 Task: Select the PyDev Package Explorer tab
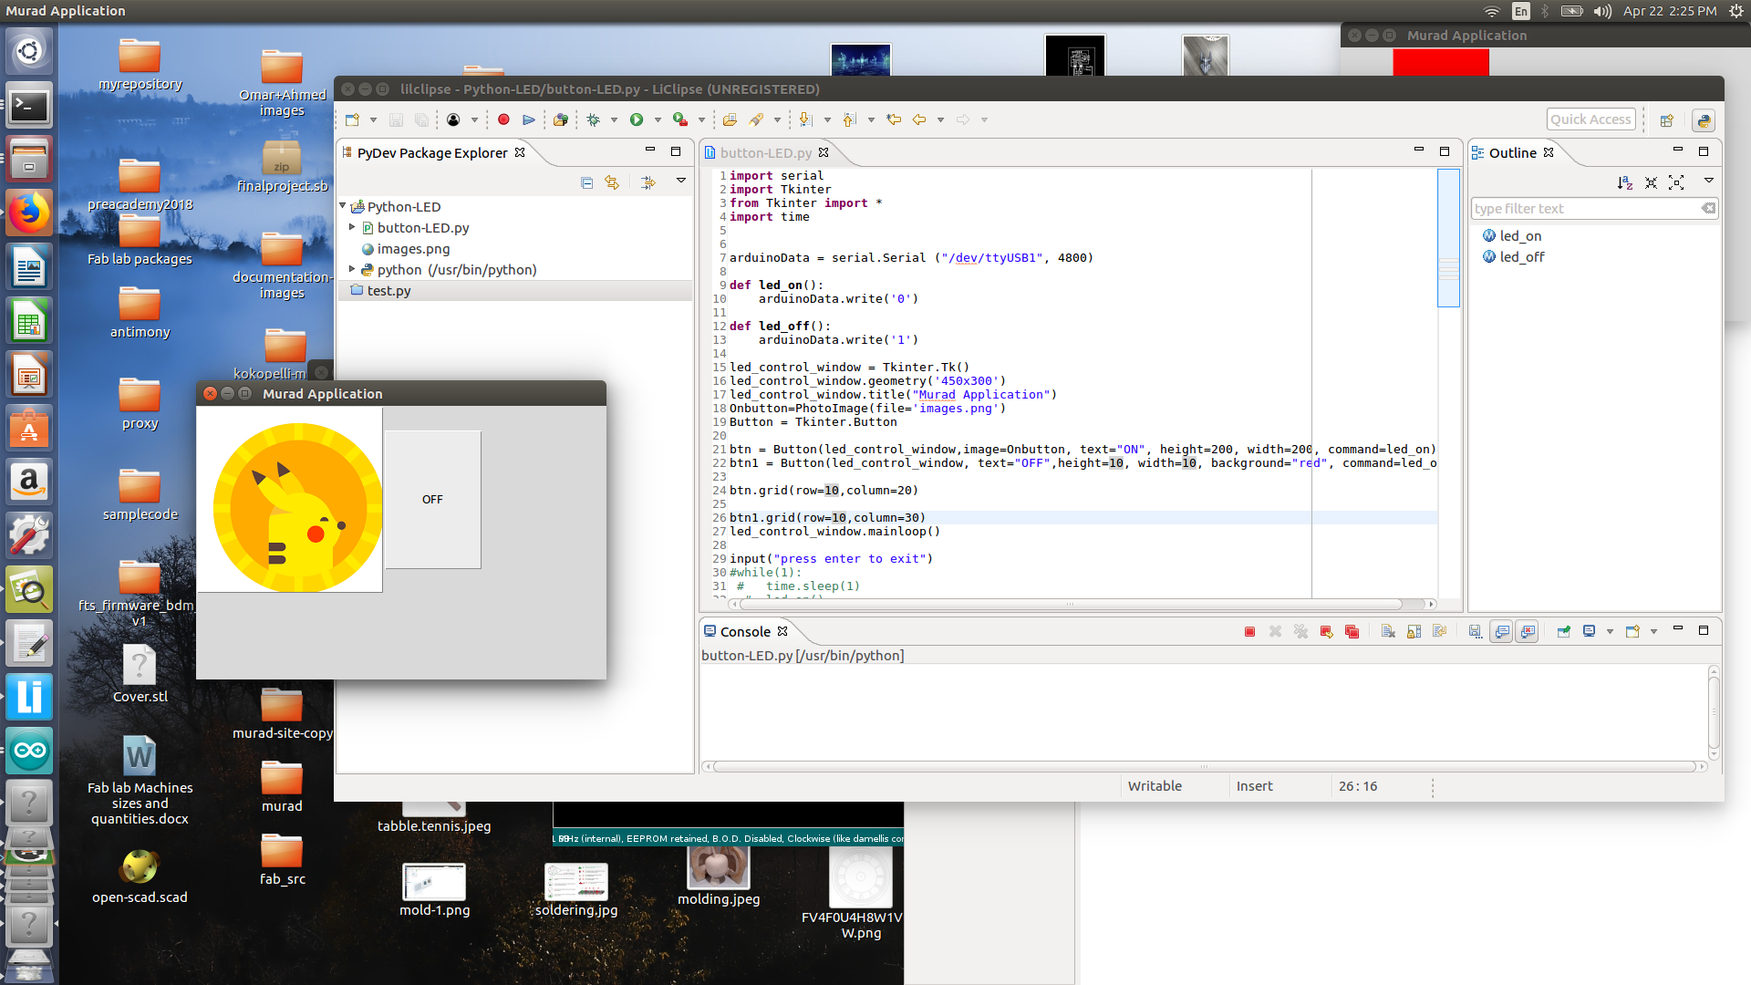[431, 152]
